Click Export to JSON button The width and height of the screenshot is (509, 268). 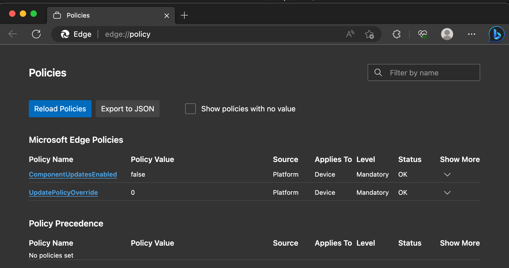click(x=128, y=109)
